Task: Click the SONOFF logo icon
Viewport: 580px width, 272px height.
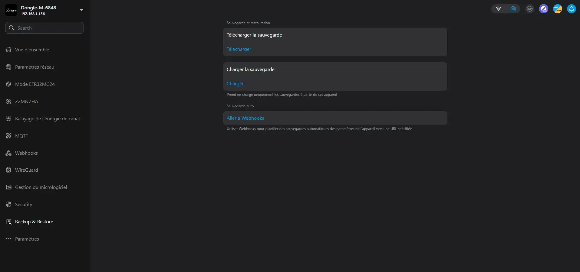Action: [x=11, y=10]
